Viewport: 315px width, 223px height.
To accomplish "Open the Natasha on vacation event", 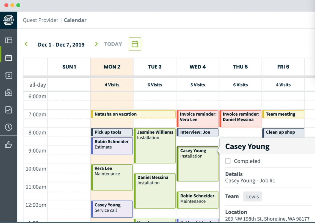I will coord(133,114).
